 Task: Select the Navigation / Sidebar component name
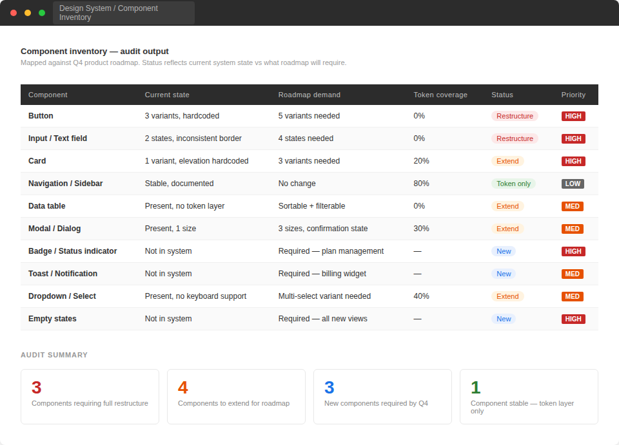(x=66, y=184)
